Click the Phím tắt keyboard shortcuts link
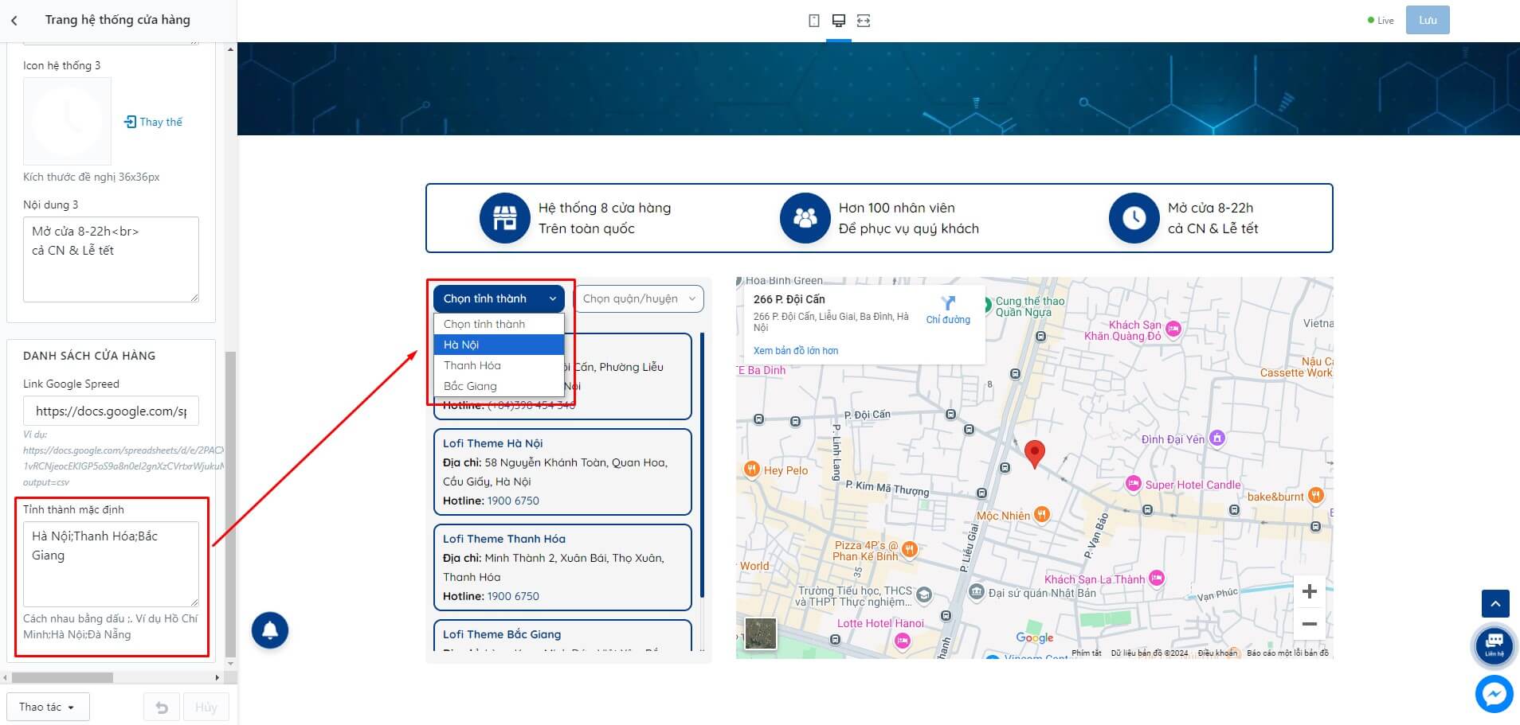The image size is (1520, 725). pyautogui.click(x=1087, y=653)
